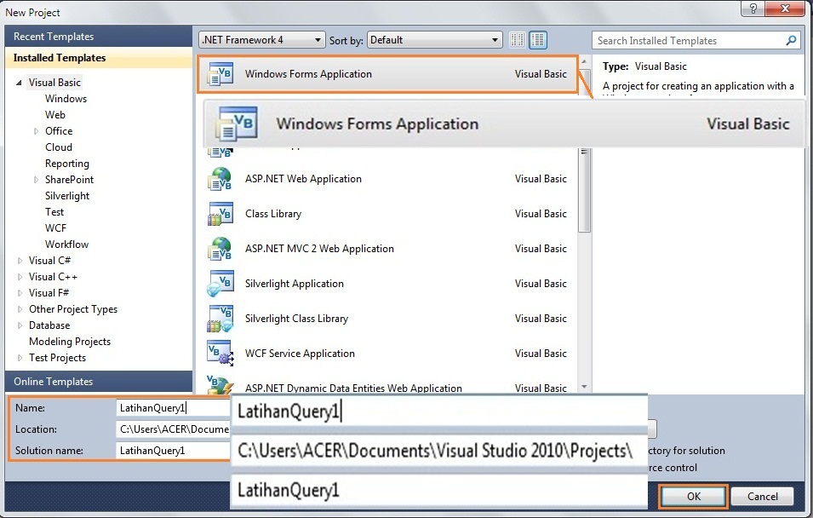Select the Test category
This screenshot has width=813, height=518.
(x=54, y=212)
